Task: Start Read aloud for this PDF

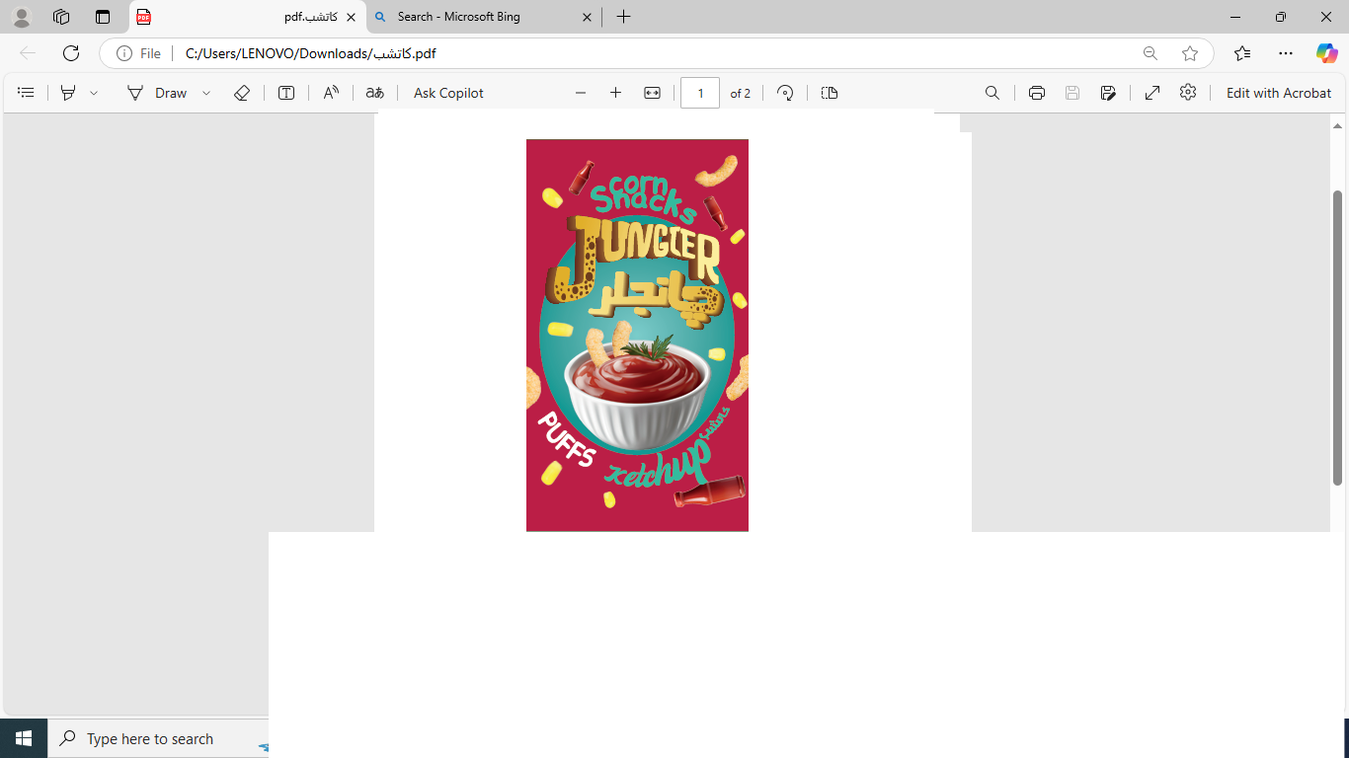Action: tap(331, 93)
